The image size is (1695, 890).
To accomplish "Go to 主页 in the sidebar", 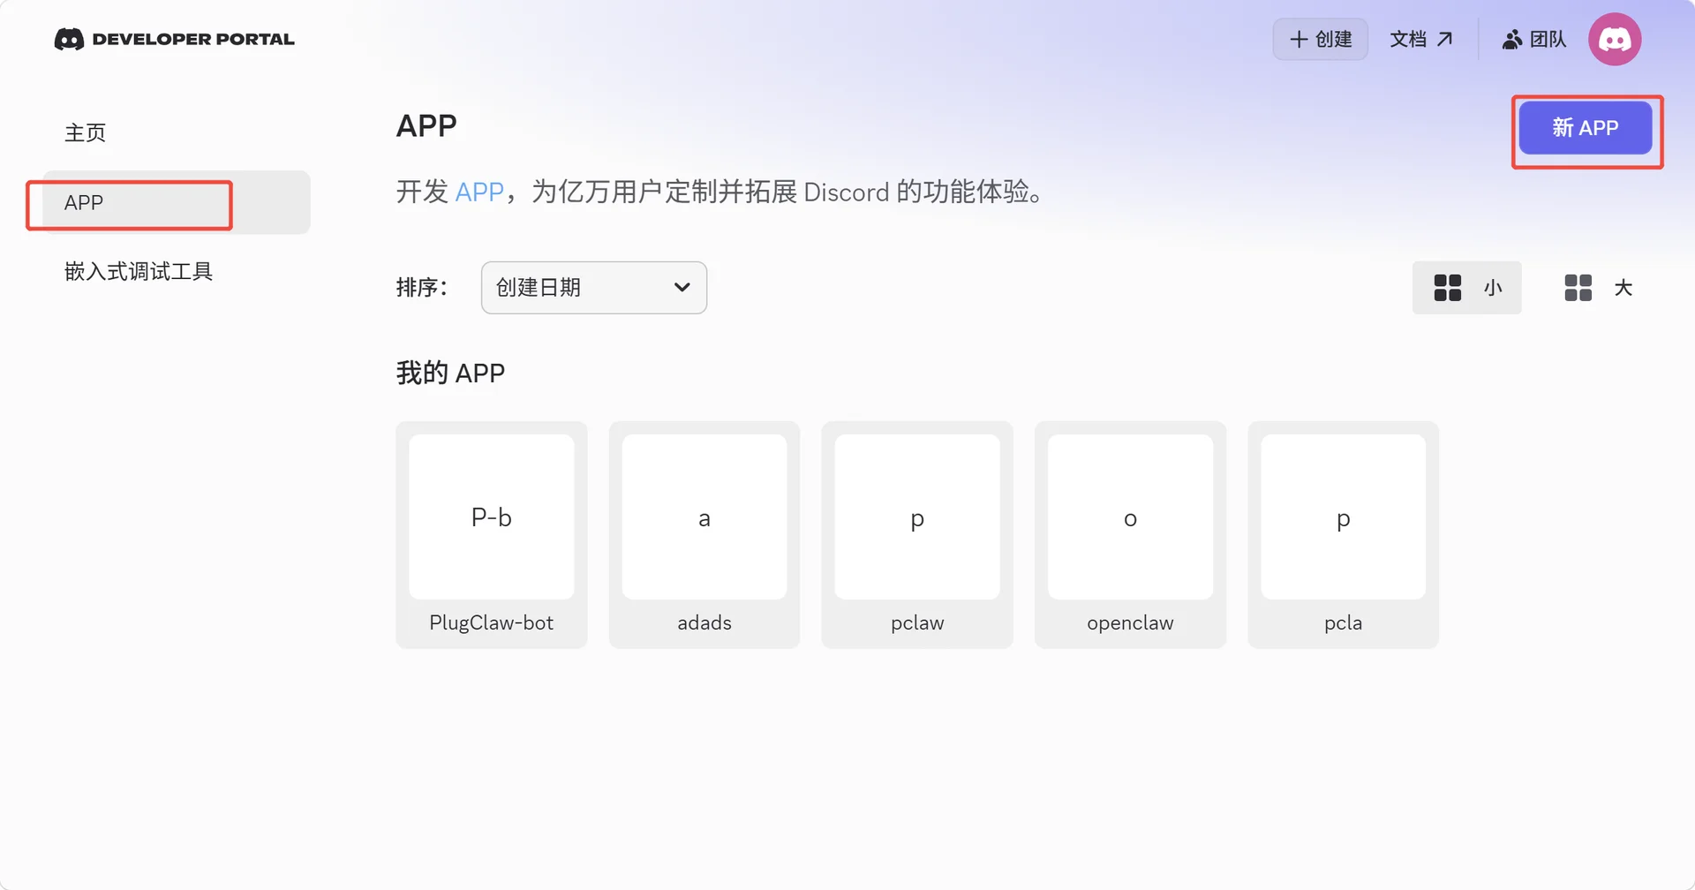I will coord(86,132).
